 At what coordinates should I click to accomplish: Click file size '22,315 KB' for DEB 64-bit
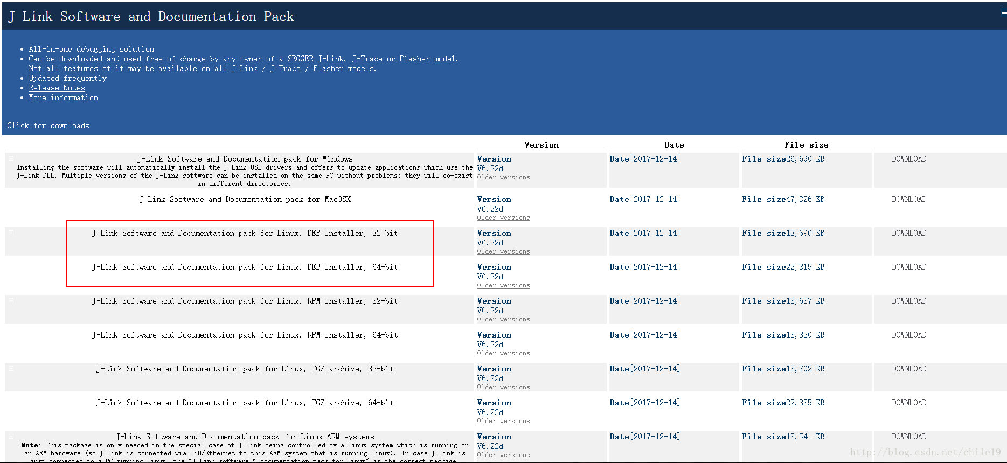[805, 267]
